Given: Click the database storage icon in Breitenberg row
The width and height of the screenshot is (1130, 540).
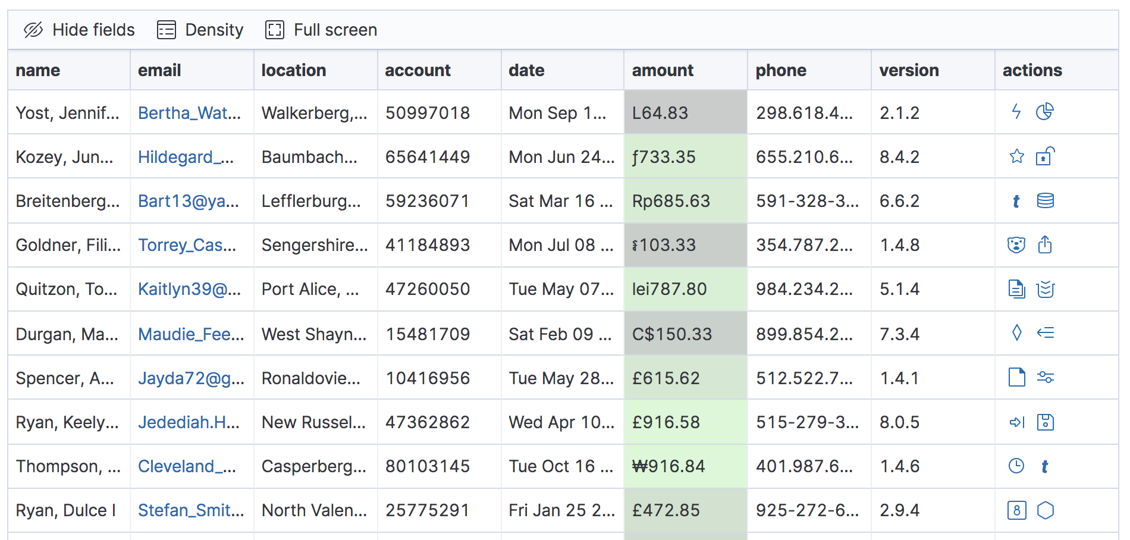Looking at the screenshot, I should click(1045, 200).
